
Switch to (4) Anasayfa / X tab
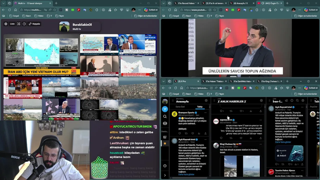pyautogui.click(x=240, y=3)
